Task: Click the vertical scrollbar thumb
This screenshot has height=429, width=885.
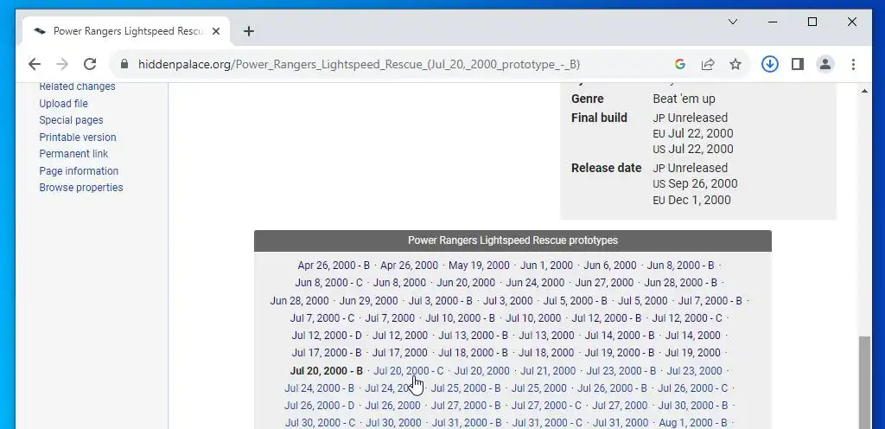Action: pyautogui.click(x=864, y=382)
